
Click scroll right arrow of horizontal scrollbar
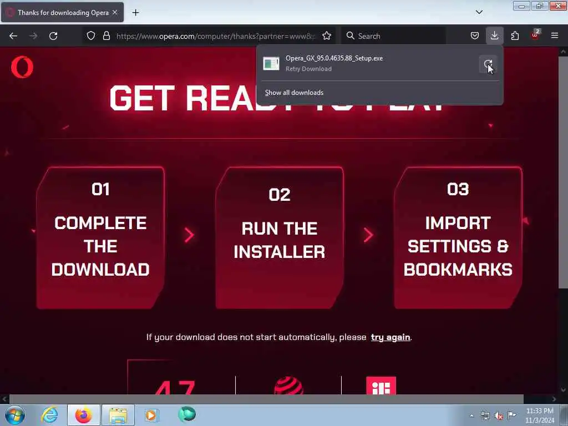[554, 399]
